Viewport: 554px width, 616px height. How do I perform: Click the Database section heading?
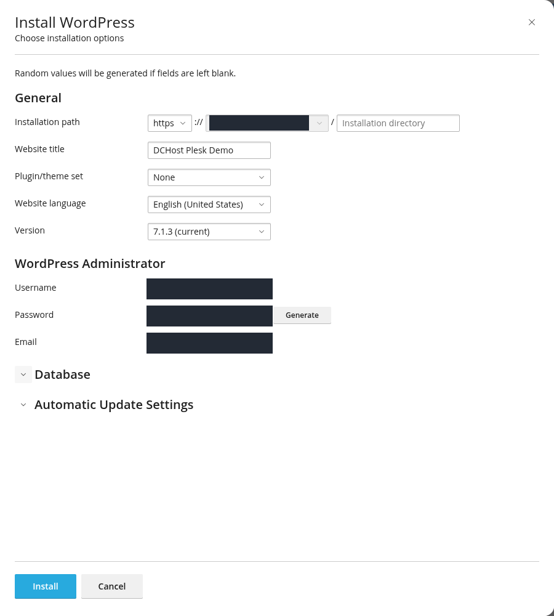(62, 375)
